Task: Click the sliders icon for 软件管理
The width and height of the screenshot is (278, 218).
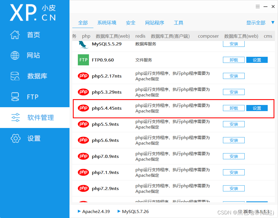Action: tap(16, 117)
